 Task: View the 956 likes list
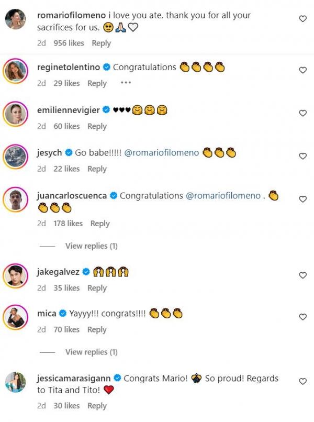coord(69,43)
